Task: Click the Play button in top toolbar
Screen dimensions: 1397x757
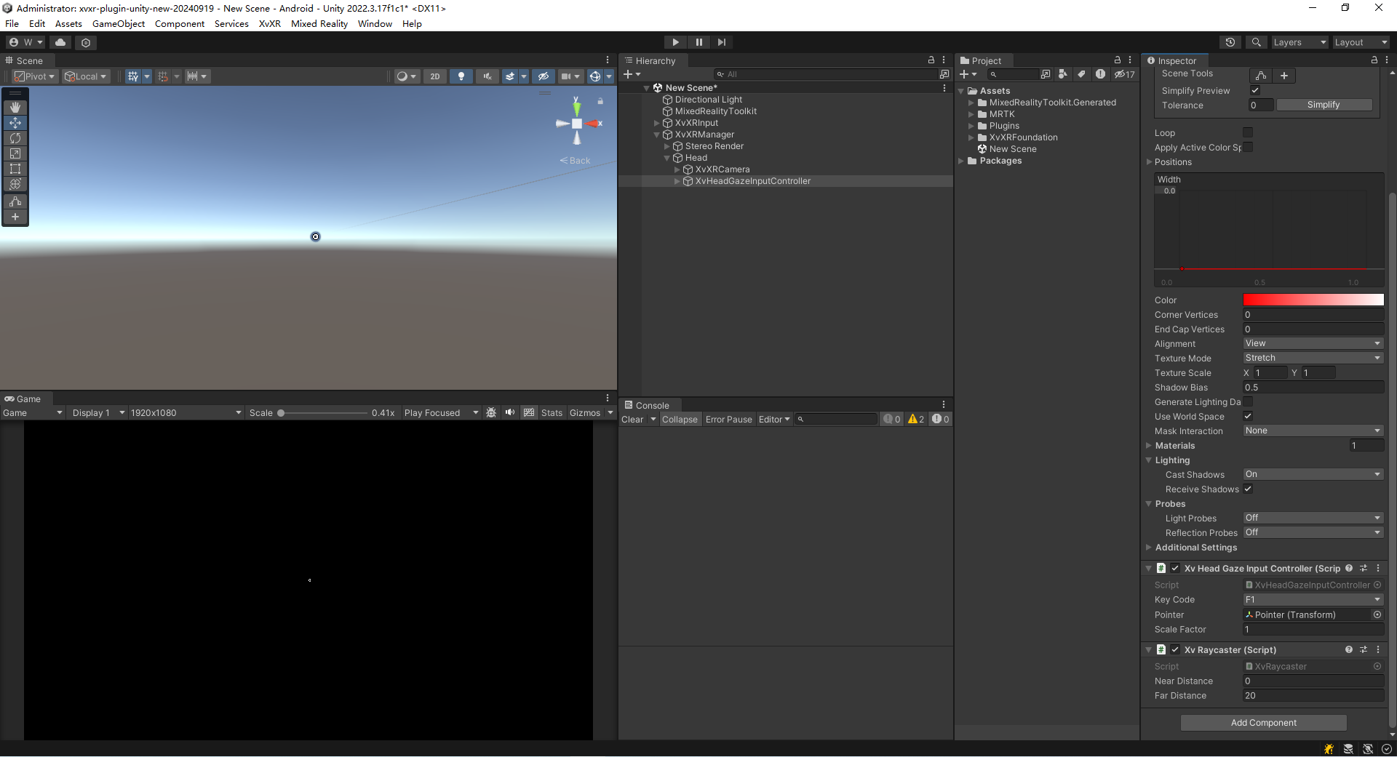Action: click(x=675, y=42)
